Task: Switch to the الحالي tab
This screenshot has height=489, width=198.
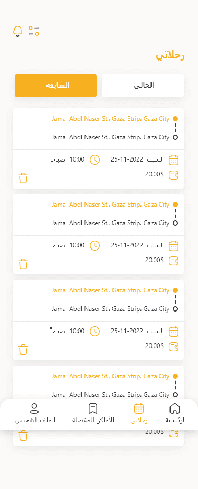Action: 143,85
